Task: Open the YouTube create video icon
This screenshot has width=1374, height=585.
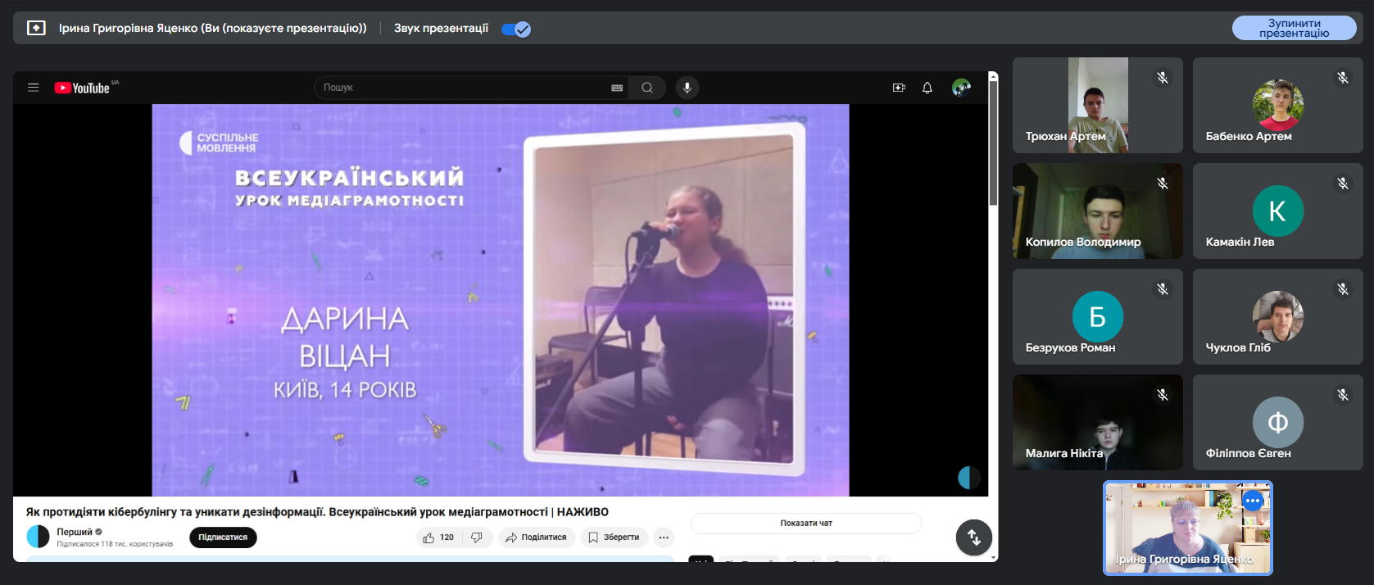Action: (899, 88)
